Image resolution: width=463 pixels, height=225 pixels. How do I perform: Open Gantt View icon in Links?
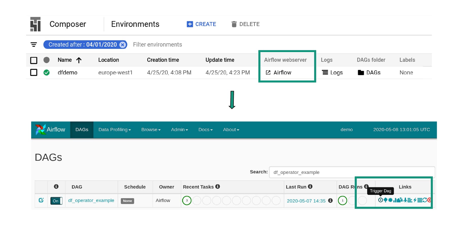point(410,200)
